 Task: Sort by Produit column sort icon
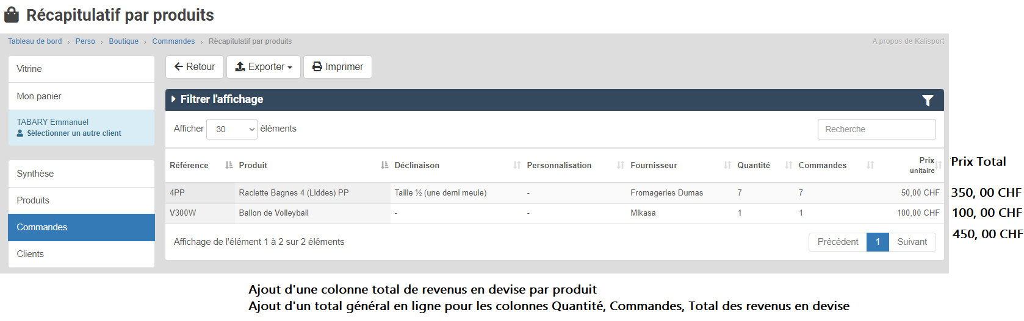pos(384,165)
